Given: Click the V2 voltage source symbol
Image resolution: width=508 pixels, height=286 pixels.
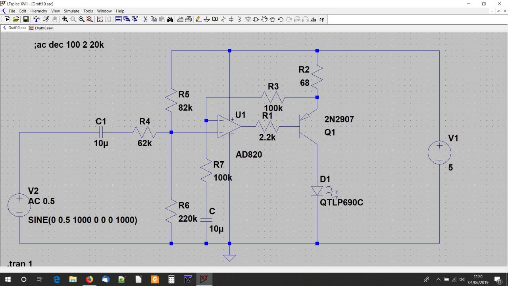Looking at the screenshot, I should point(19,205).
